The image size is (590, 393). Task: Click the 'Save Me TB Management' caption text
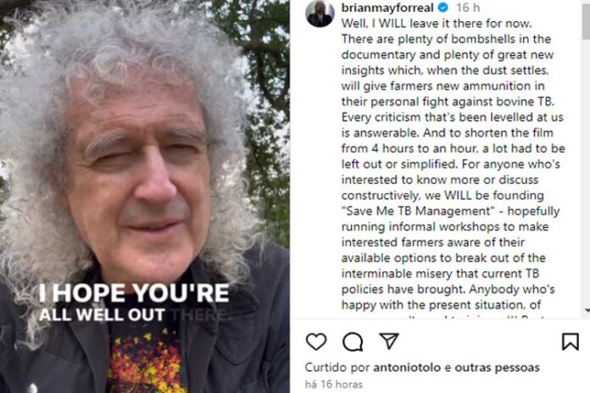[x=419, y=211]
